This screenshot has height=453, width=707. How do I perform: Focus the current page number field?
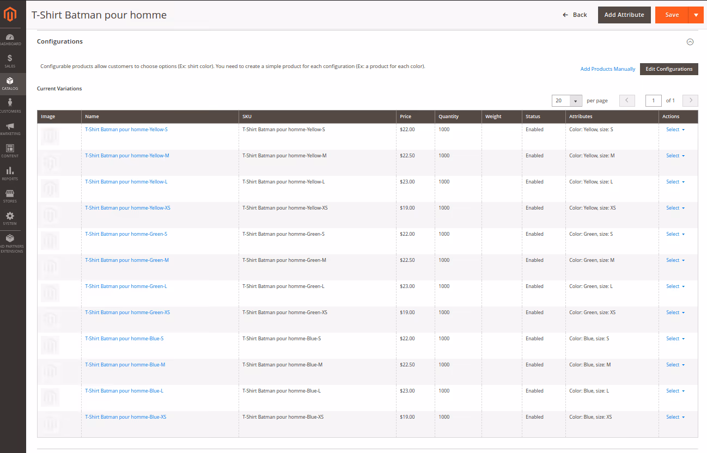654,101
